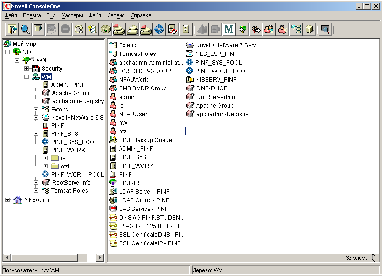
Task: Open Find with the magnifying glass icon
Action: [x=26, y=30]
